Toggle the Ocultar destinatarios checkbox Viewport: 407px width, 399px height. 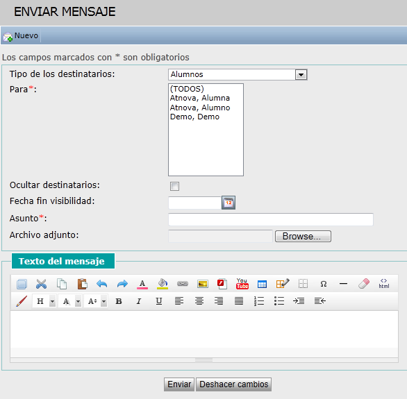point(174,186)
